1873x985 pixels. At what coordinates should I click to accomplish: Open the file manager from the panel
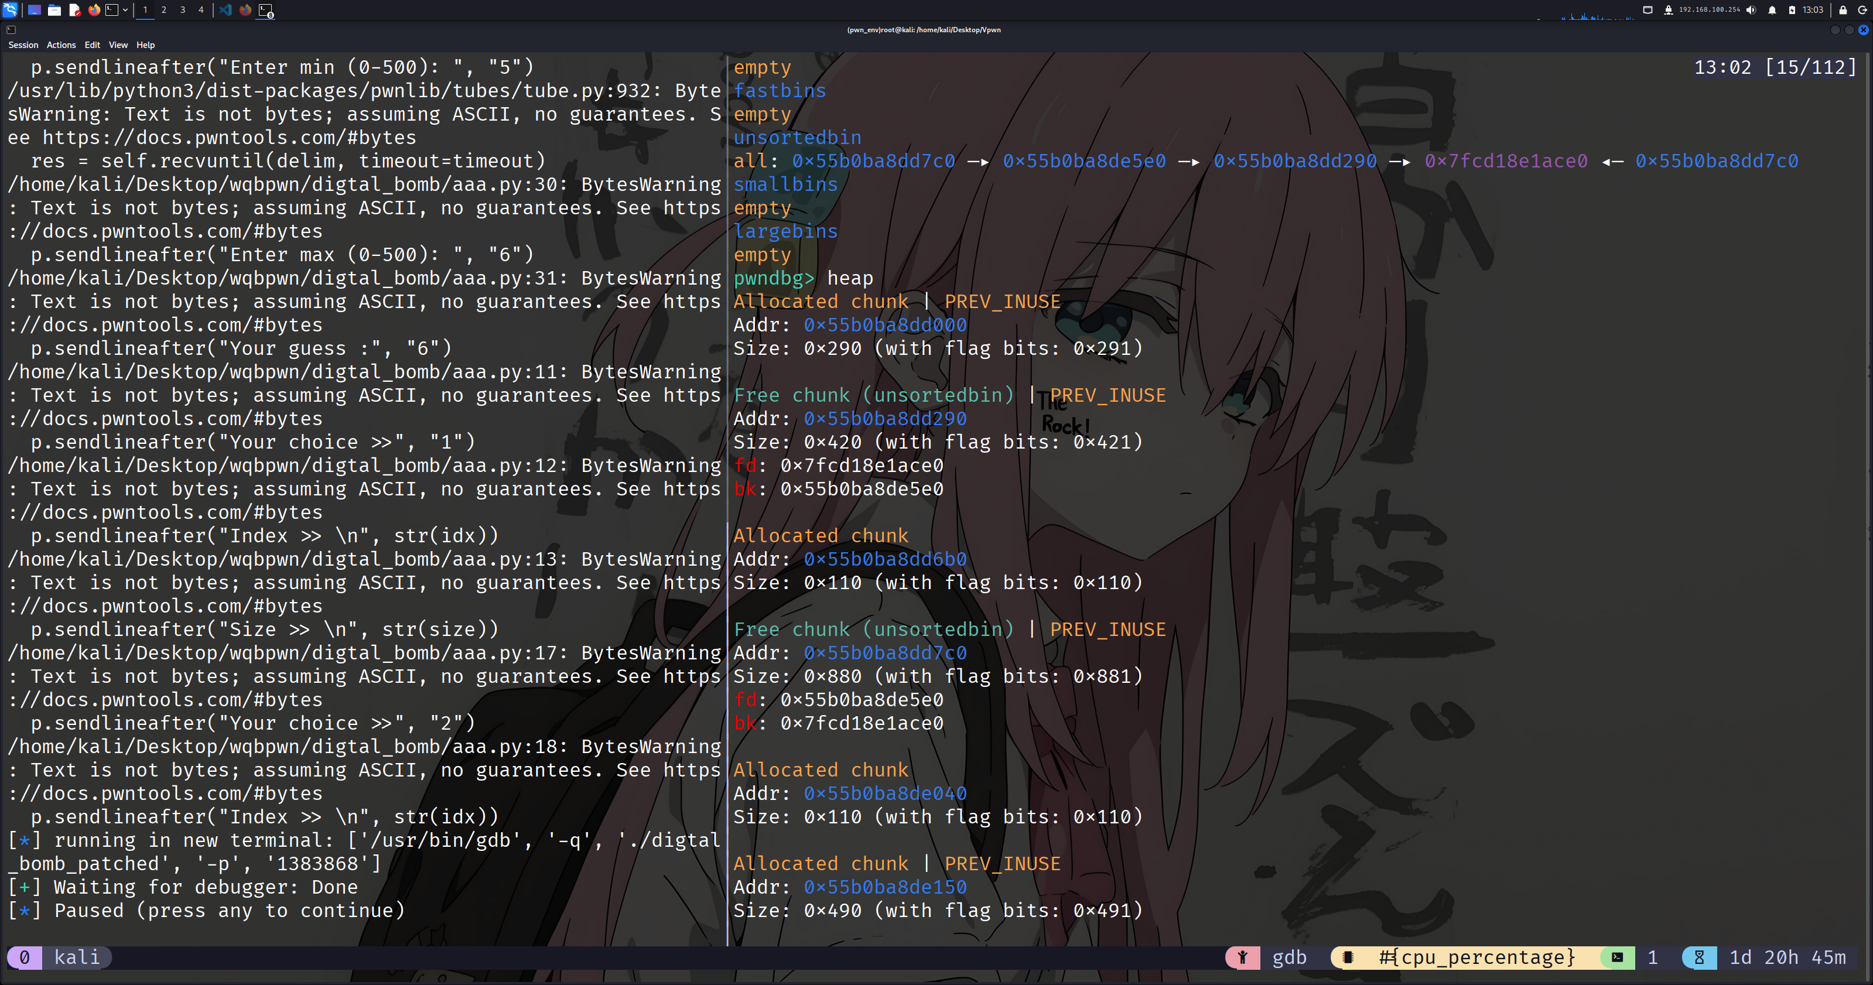(x=54, y=9)
